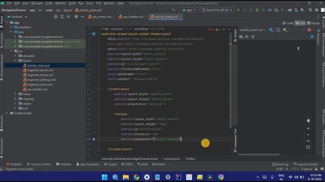
Task: Expand Gradle Scripts node
Action: (x=7, y=113)
